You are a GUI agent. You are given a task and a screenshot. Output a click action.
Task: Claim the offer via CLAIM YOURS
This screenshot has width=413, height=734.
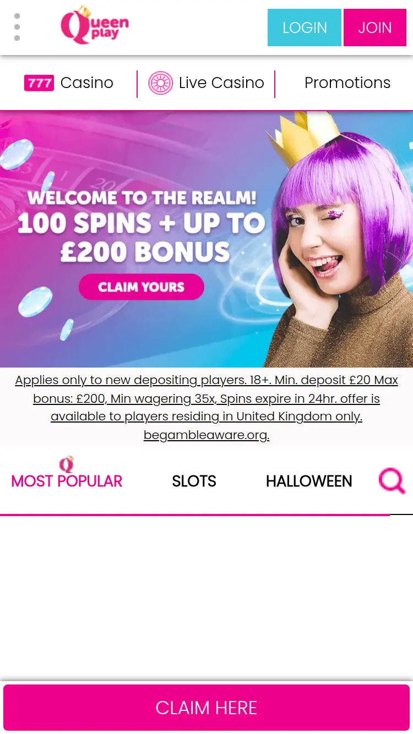pos(142,287)
